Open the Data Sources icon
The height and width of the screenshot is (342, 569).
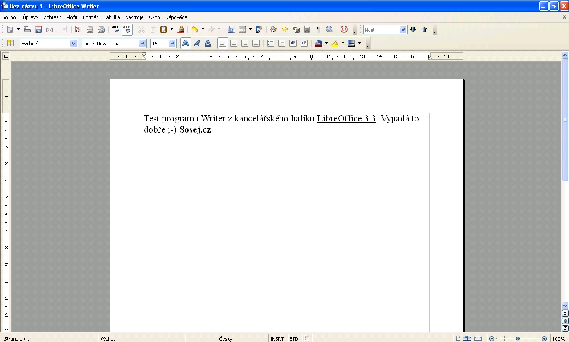click(307, 30)
